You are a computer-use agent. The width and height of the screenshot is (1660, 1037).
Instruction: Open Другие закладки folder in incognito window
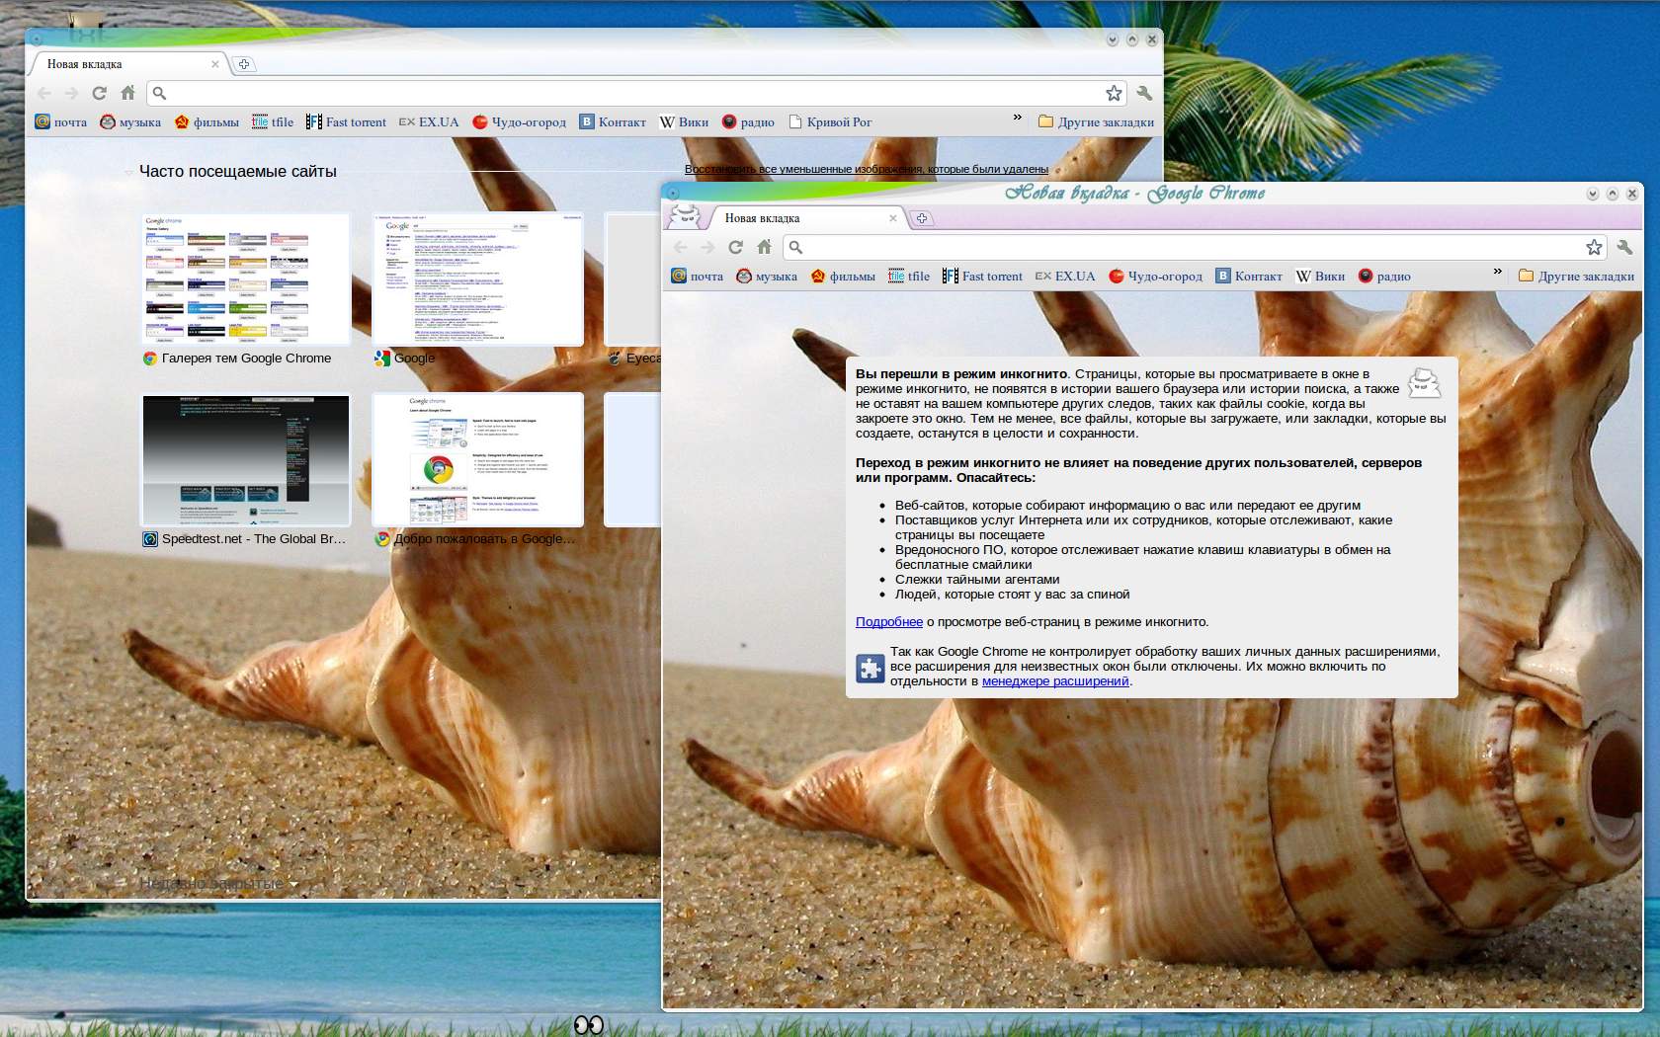click(x=1576, y=276)
